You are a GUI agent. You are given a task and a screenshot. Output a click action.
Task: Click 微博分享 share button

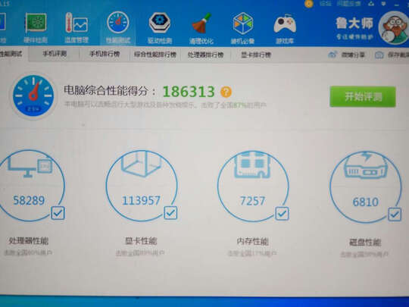tap(346, 55)
